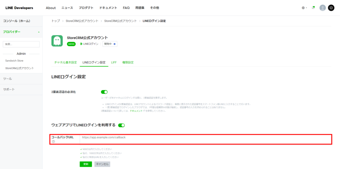Click the トップ breadcrumb link
Viewport: 340px width, 169px height.
click(55, 21)
